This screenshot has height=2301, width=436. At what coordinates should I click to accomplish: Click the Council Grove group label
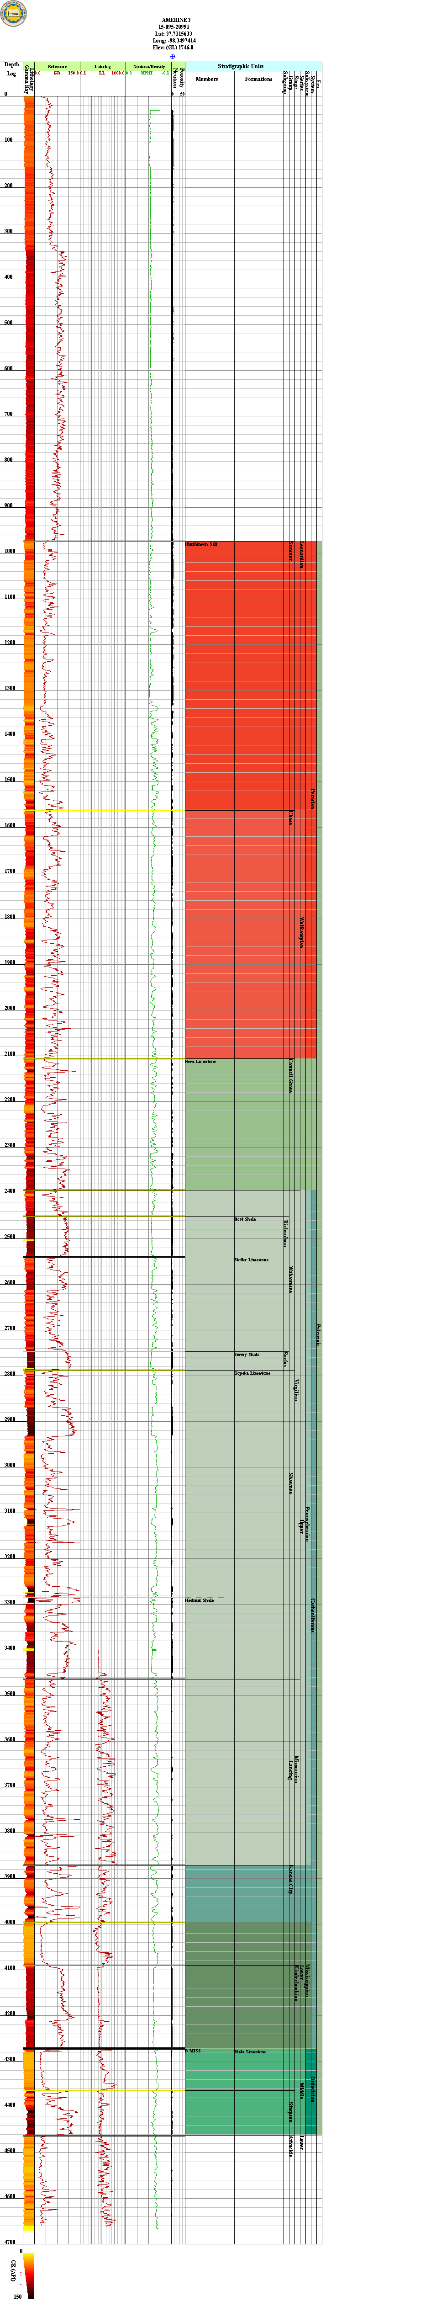coord(291,1076)
